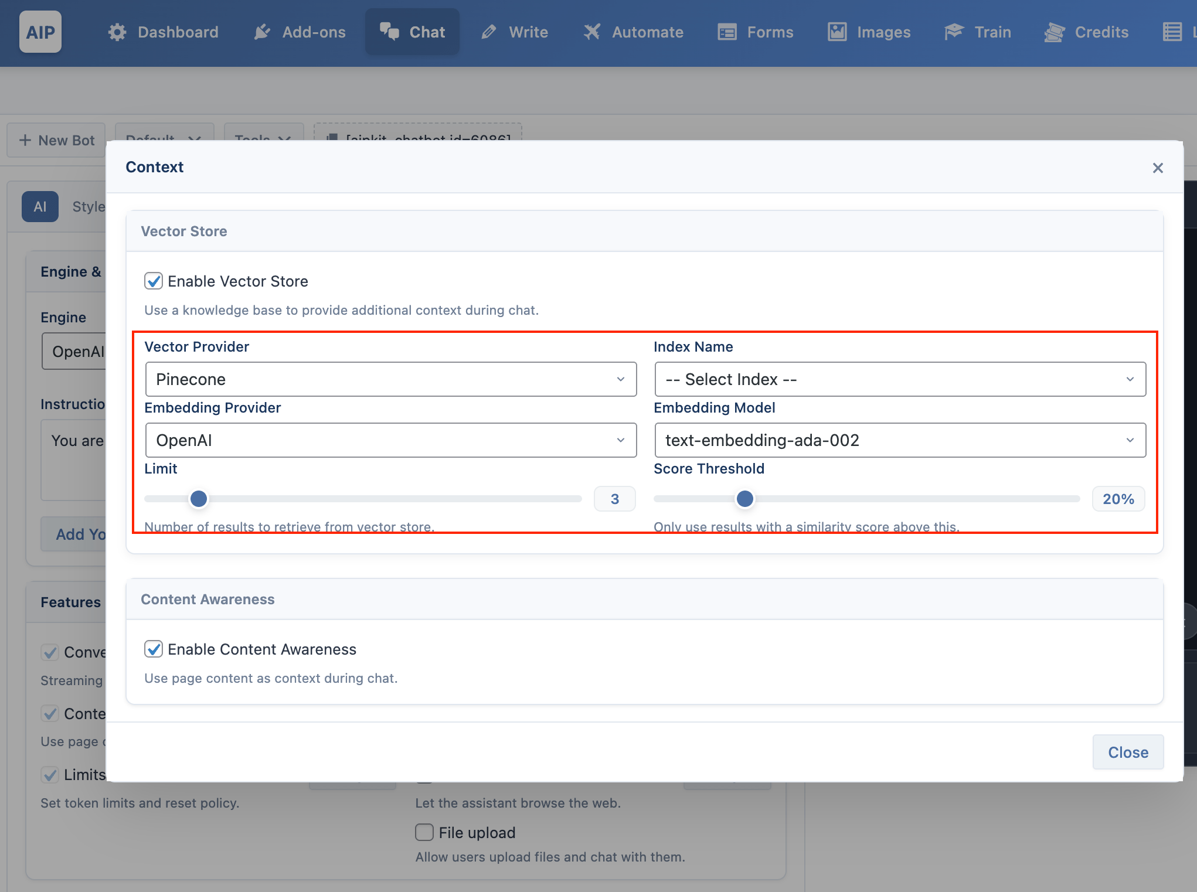Open the Index Name dropdown
The height and width of the screenshot is (892, 1197).
(900, 379)
